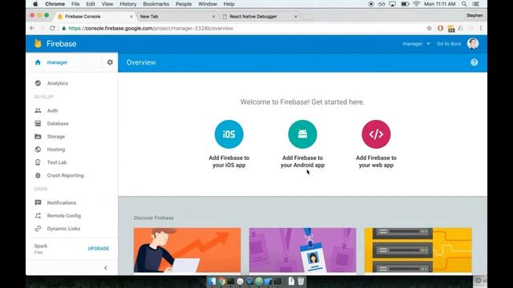Click Go to docs link

(449, 44)
